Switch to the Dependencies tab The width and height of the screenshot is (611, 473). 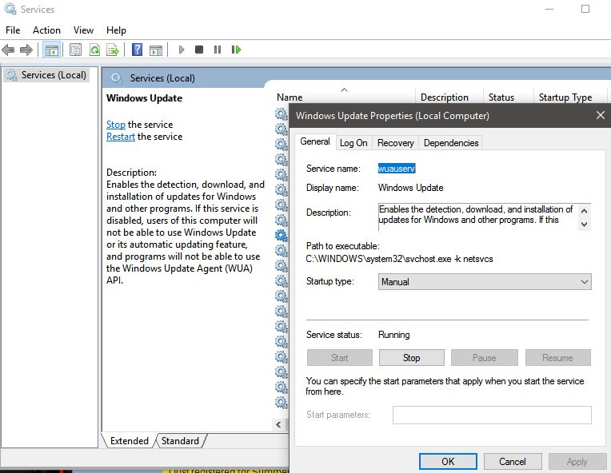[451, 143]
